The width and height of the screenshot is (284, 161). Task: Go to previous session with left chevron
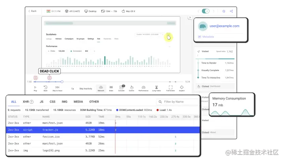pyautogui.click(x=198, y=11)
